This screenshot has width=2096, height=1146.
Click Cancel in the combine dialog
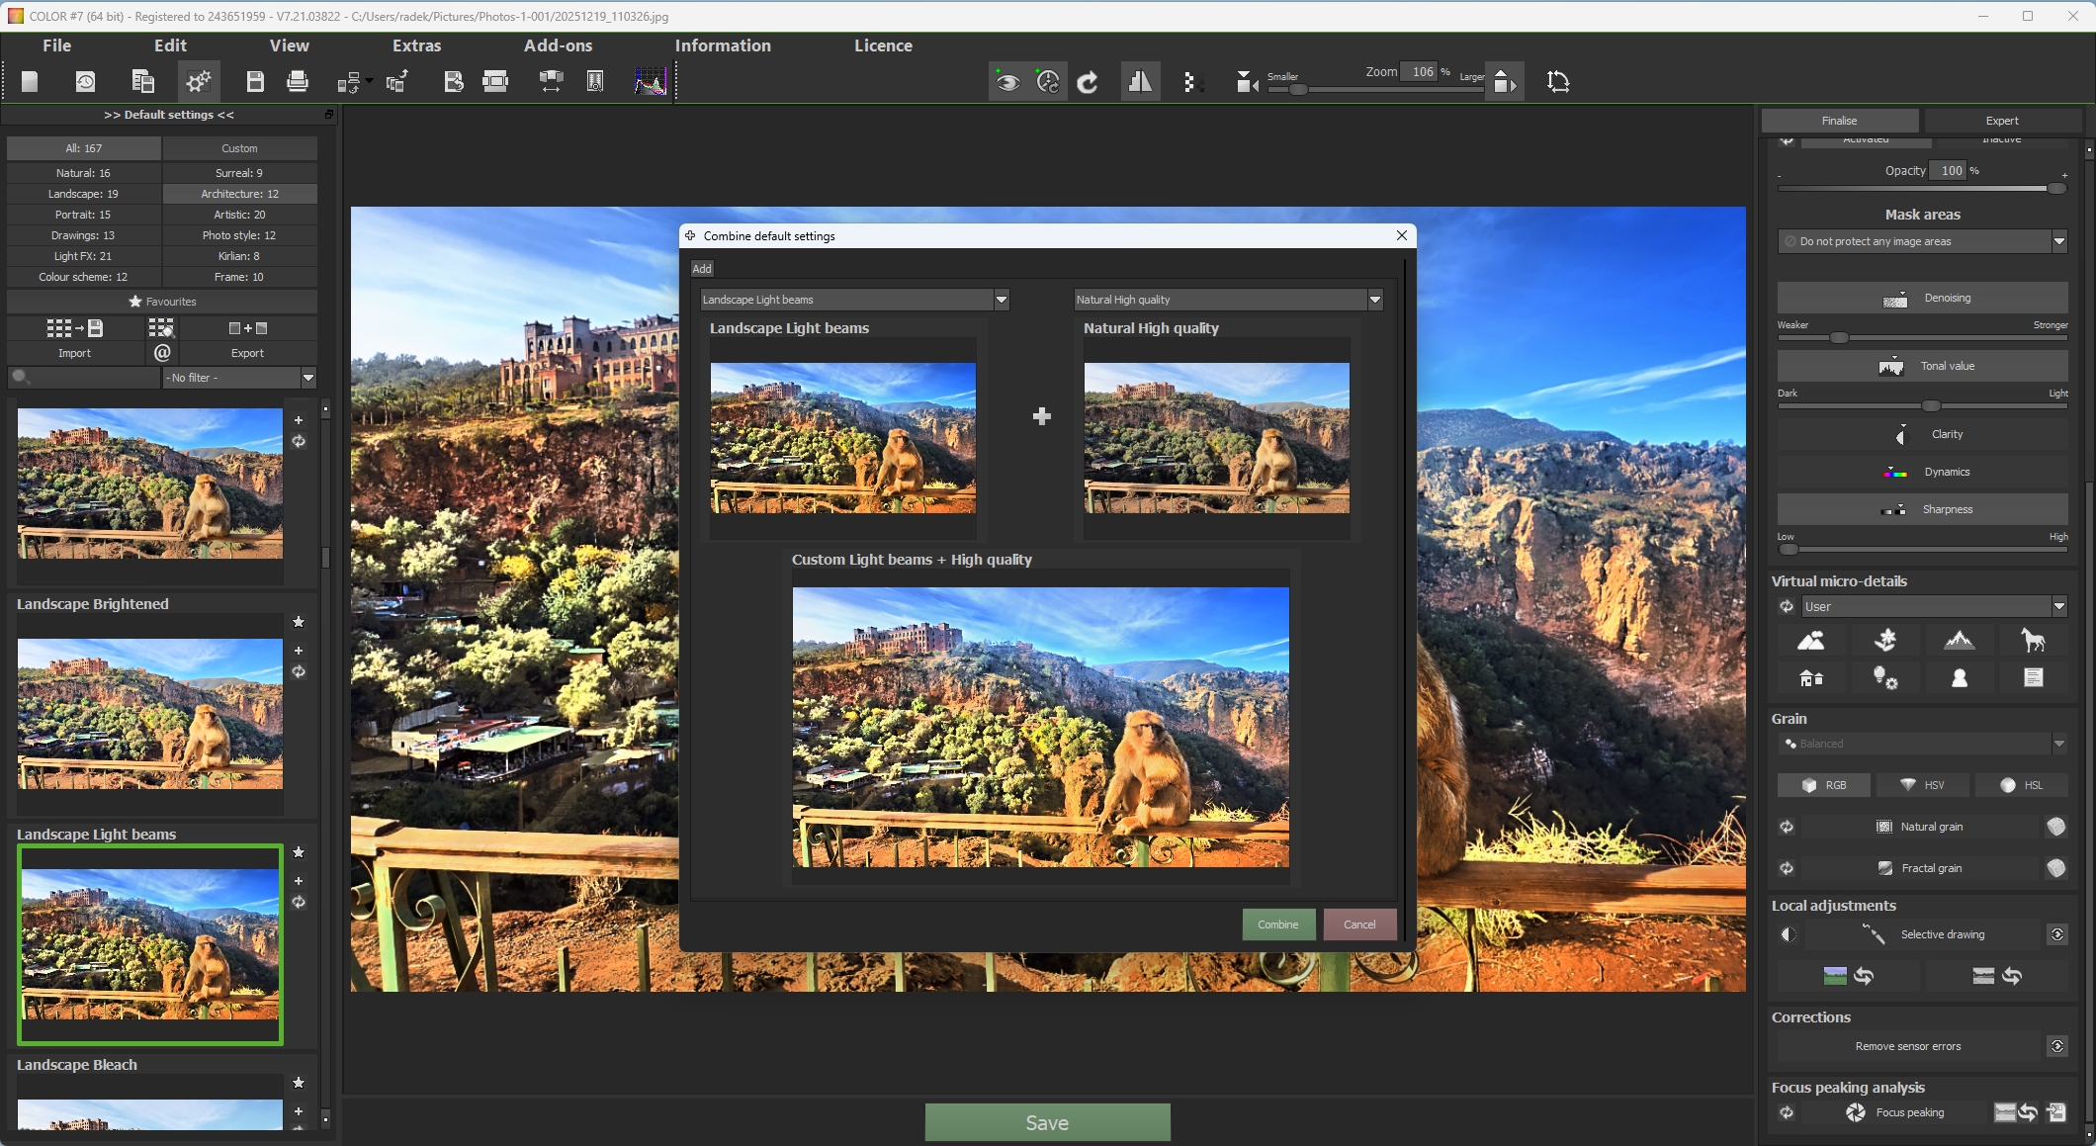[x=1358, y=925]
